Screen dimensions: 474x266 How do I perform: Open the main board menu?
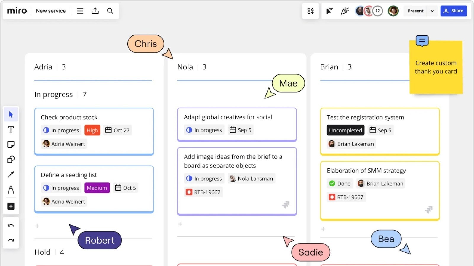(x=80, y=11)
